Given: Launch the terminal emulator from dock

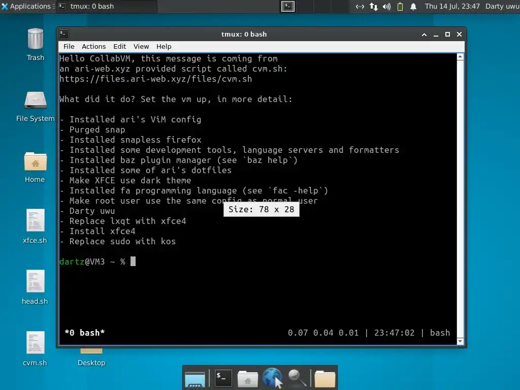Looking at the screenshot, I should (x=223, y=378).
